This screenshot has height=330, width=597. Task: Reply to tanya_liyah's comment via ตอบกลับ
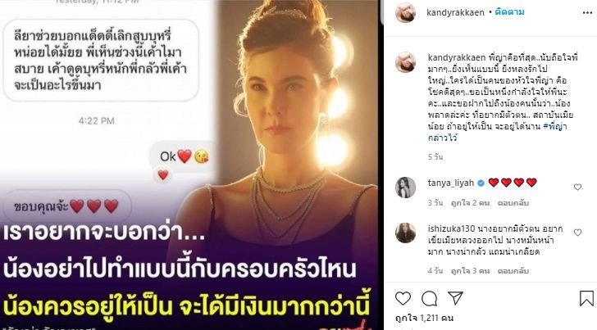513,203
